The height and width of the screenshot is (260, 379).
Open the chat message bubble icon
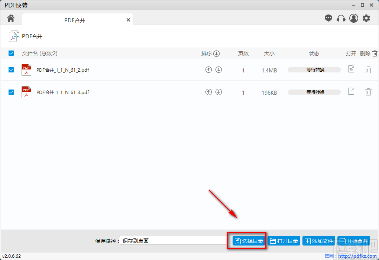pos(328,18)
